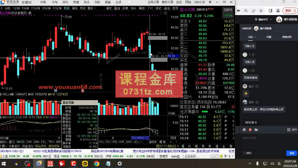Open the 数据 menu

click(x=76, y=2)
